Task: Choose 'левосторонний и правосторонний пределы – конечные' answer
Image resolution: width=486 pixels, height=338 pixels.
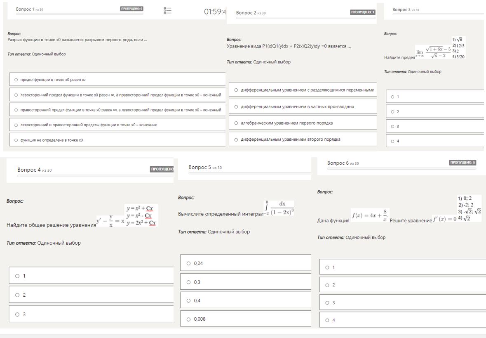Action: (16, 125)
